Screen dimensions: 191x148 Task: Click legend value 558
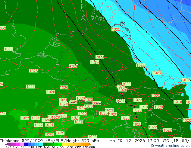pos(62,147)
